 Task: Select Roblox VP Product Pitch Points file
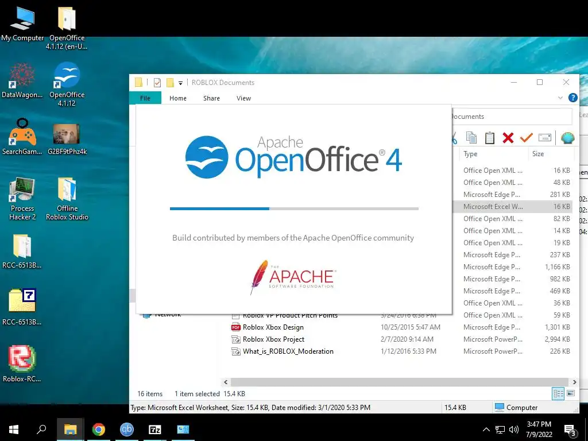pyautogui.click(x=290, y=315)
